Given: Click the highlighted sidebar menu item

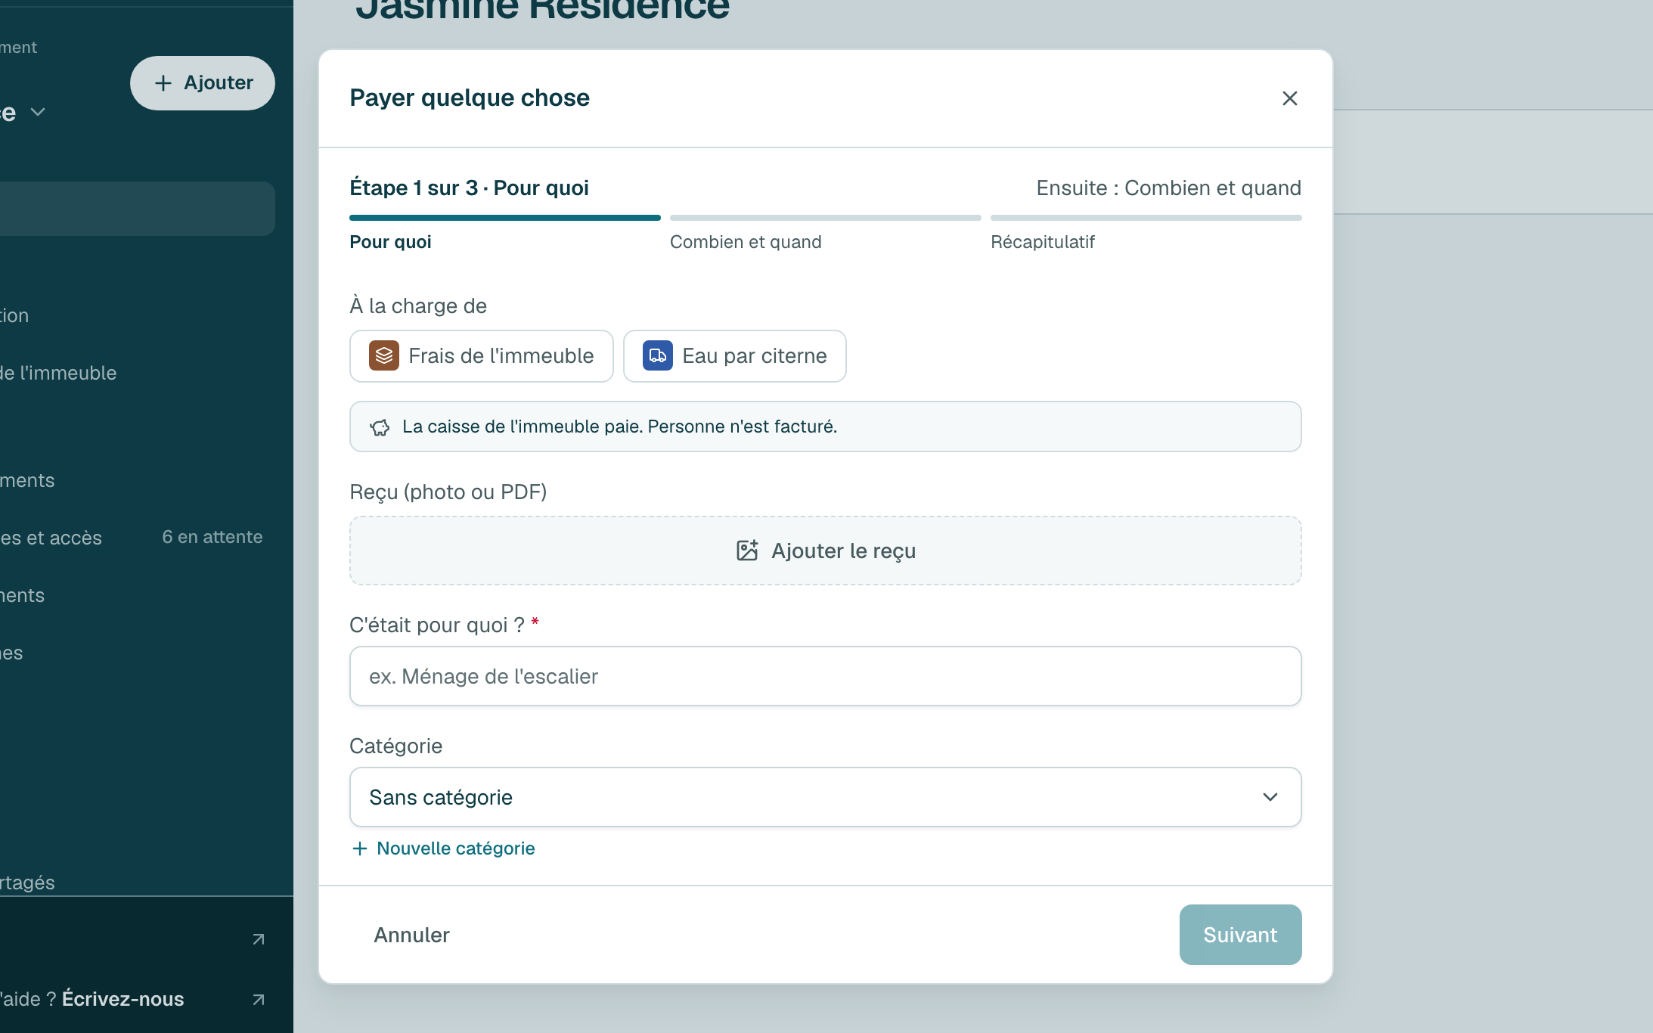Looking at the screenshot, I should coord(137,209).
